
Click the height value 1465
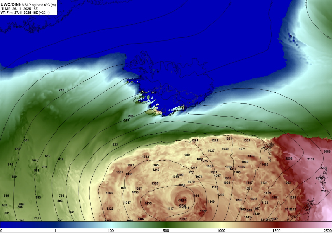tap(265, 165)
